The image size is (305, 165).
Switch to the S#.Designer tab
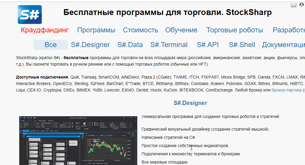(x=90, y=45)
